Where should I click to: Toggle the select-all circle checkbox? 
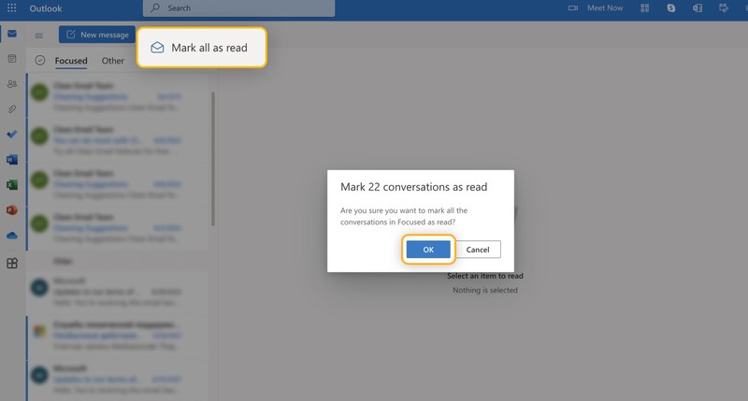pyautogui.click(x=40, y=60)
